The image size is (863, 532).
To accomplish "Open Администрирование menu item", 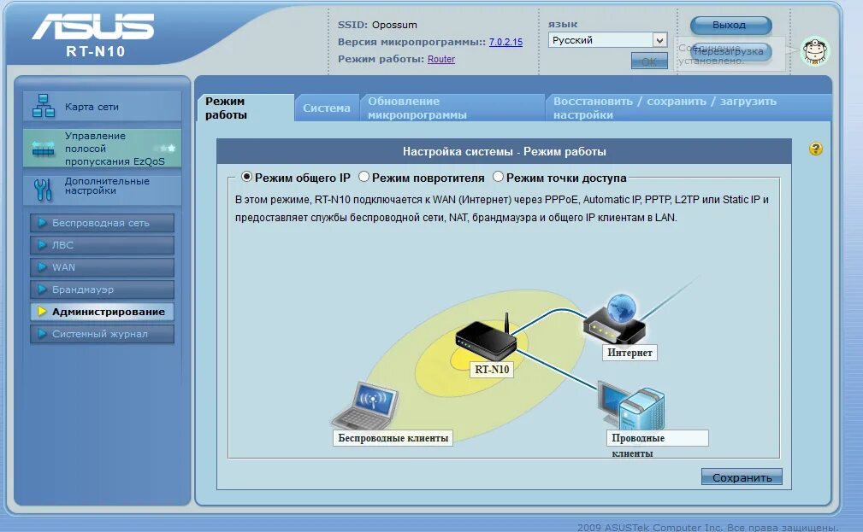I will pos(103,312).
